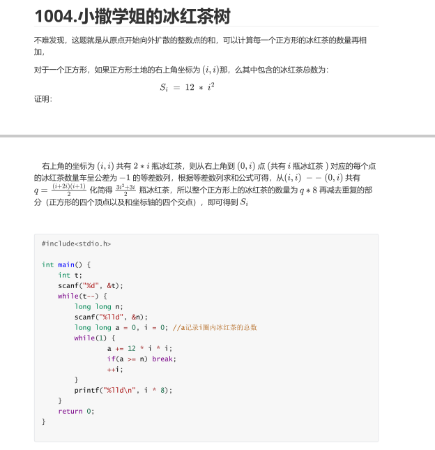Click the comment '//a记录i圈内冰红茶的总数'
Viewport: 435px width, 450px height.
pos(215,327)
